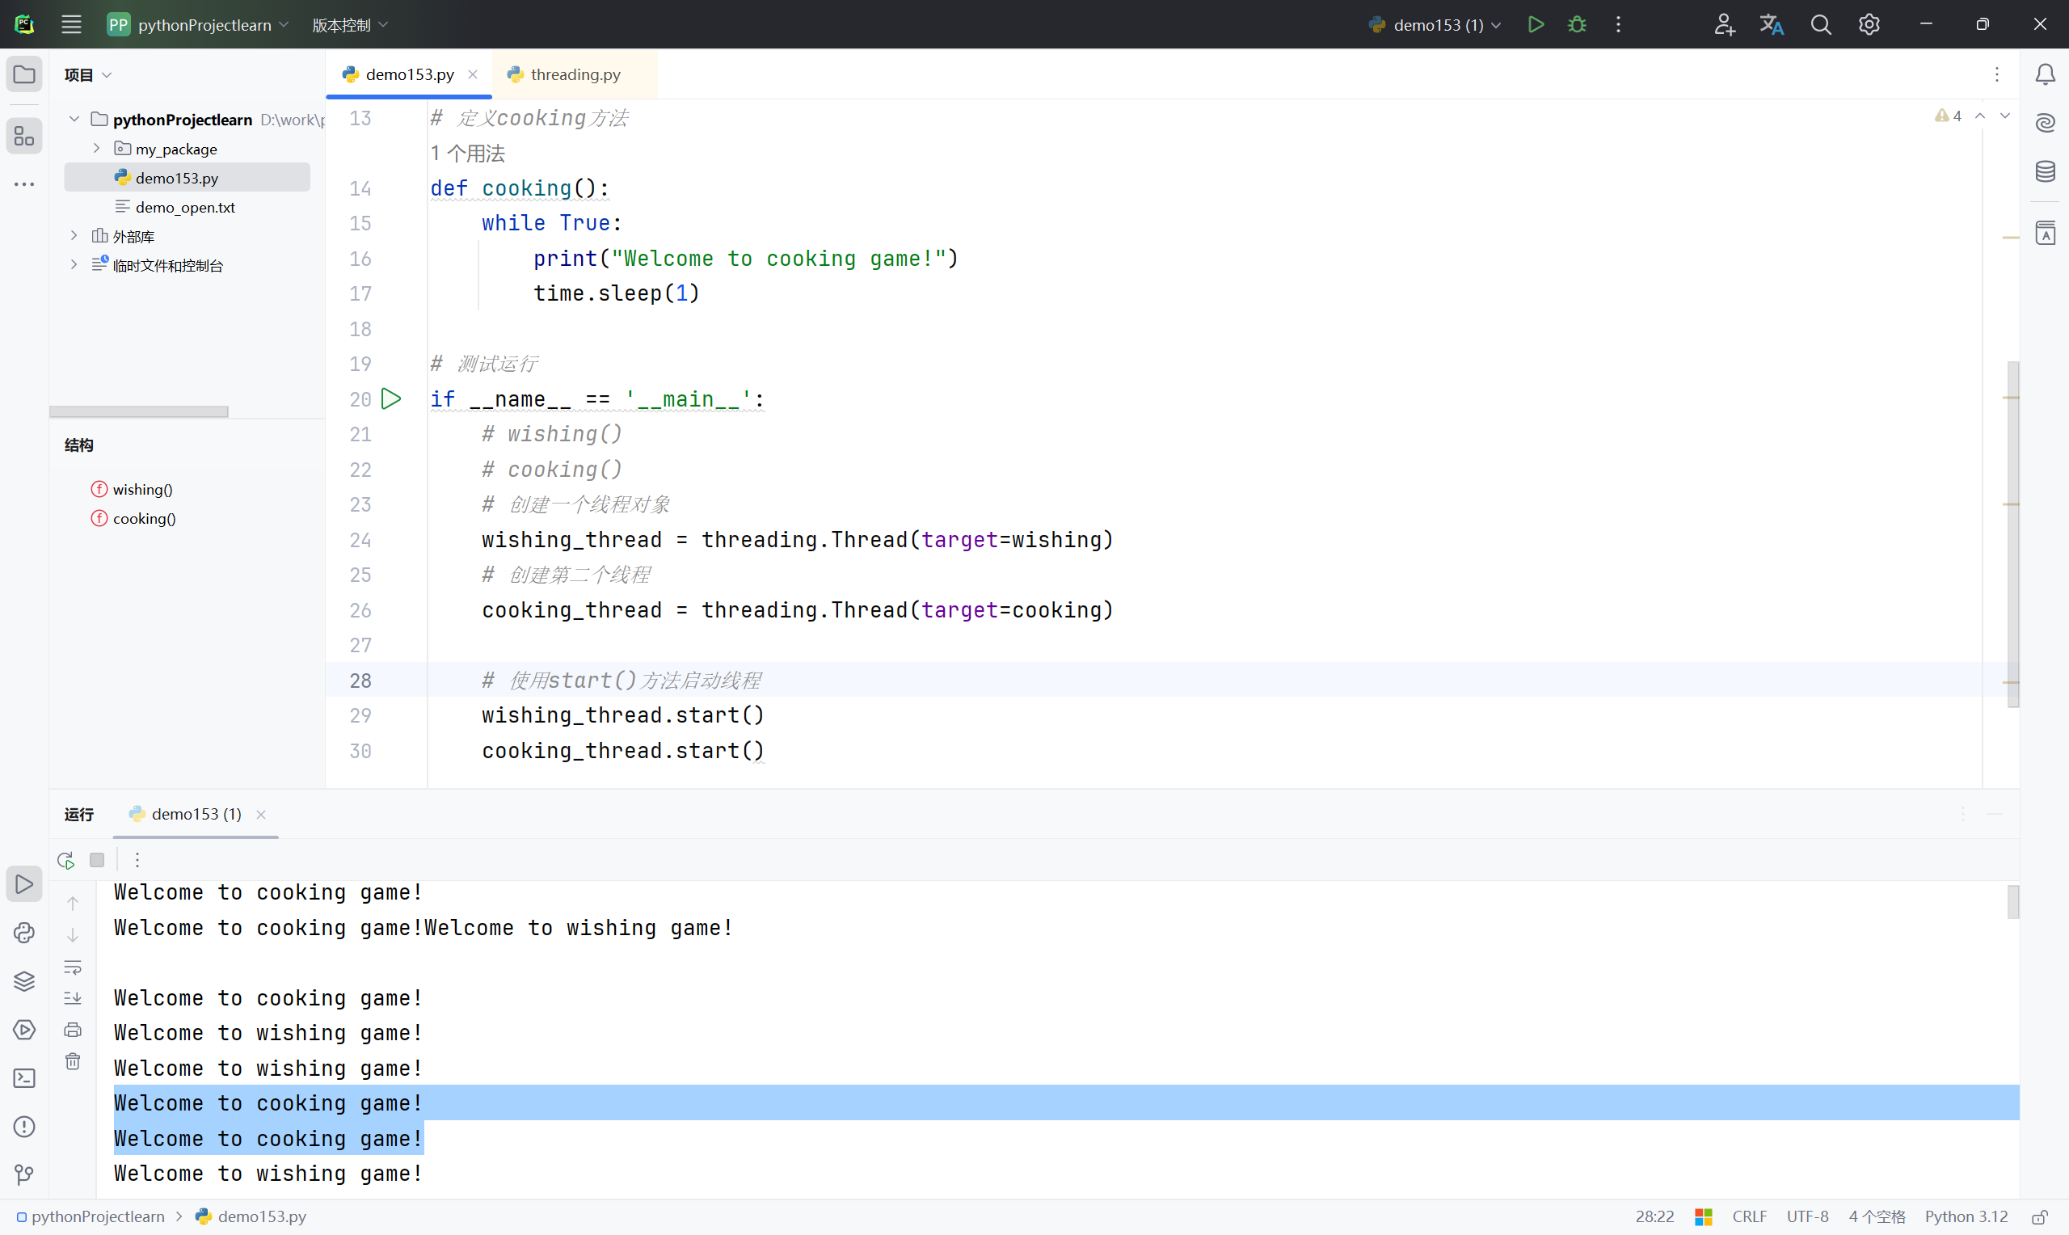Toggle the Structure tool window icon
Screen dimensions: 2069x1235
tap(24, 136)
